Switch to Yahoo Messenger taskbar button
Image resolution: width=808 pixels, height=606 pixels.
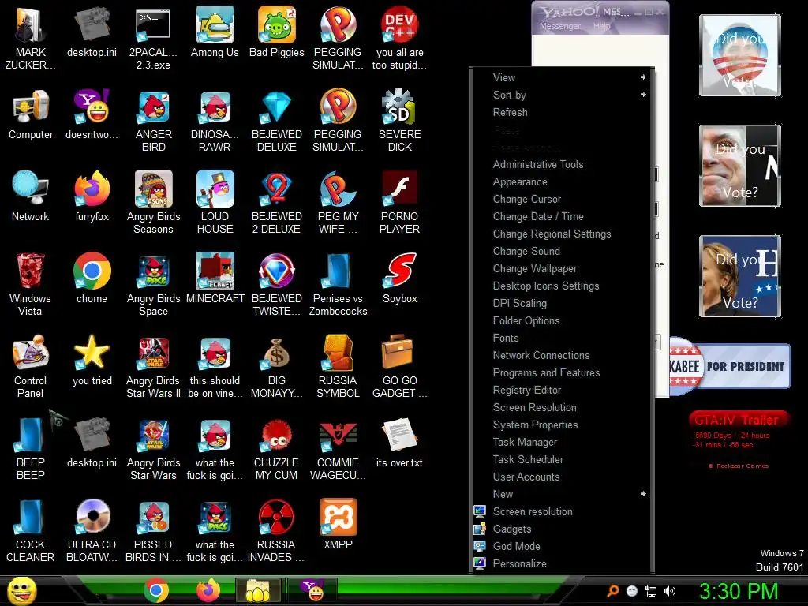click(x=312, y=592)
